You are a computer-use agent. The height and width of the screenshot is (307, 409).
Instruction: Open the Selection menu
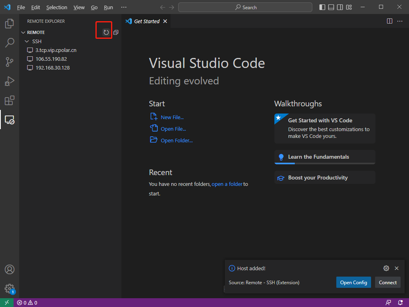(57, 7)
